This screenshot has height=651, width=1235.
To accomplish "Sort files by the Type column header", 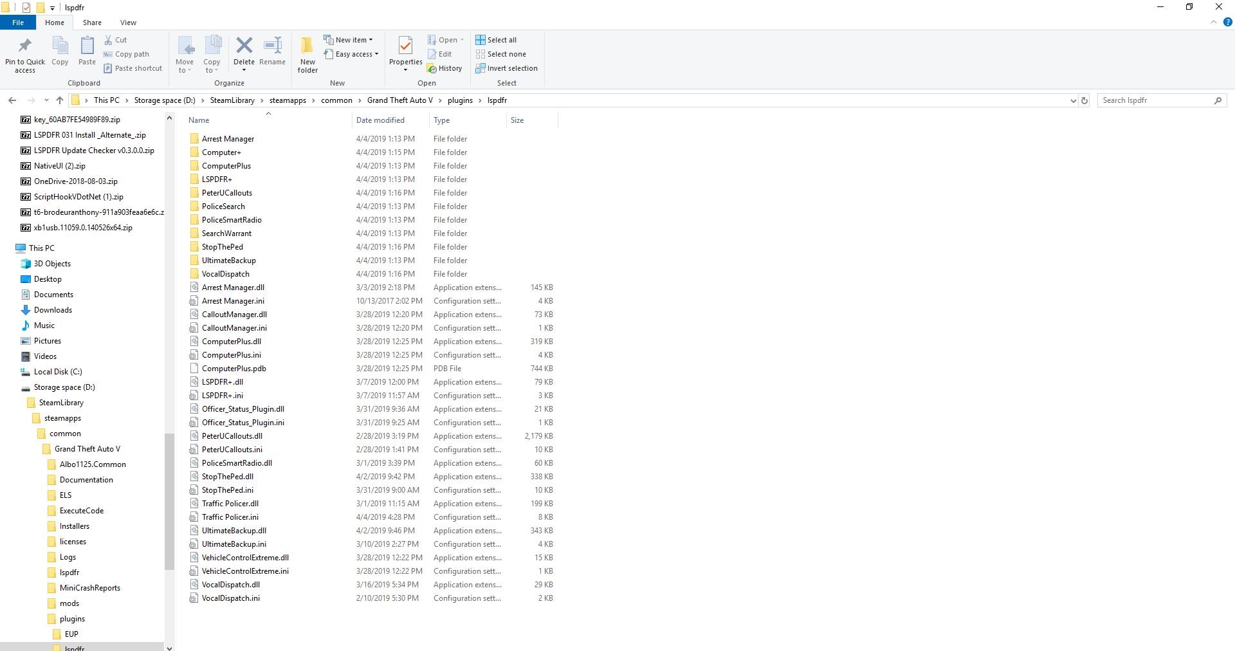I will (468, 120).
